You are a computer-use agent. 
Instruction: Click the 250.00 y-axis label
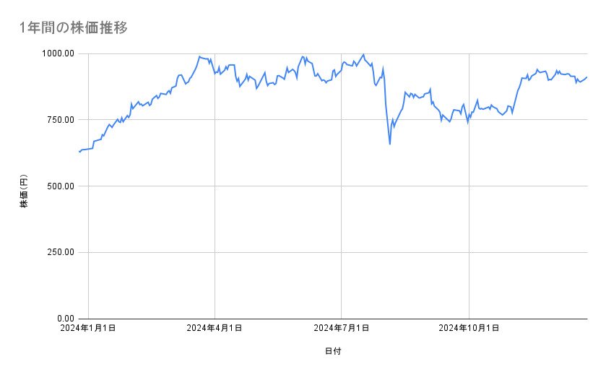pos(60,252)
